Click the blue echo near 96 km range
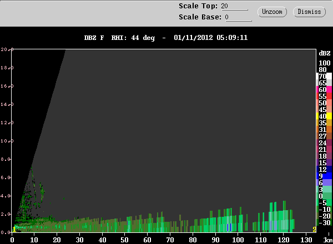The height and width of the screenshot is (244, 333). point(229,227)
